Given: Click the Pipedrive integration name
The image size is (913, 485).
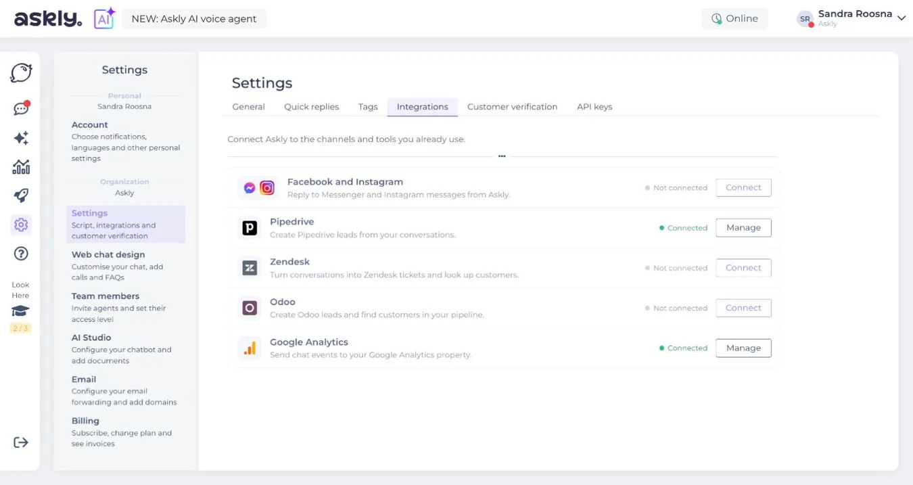Looking at the screenshot, I should [x=292, y=222].
